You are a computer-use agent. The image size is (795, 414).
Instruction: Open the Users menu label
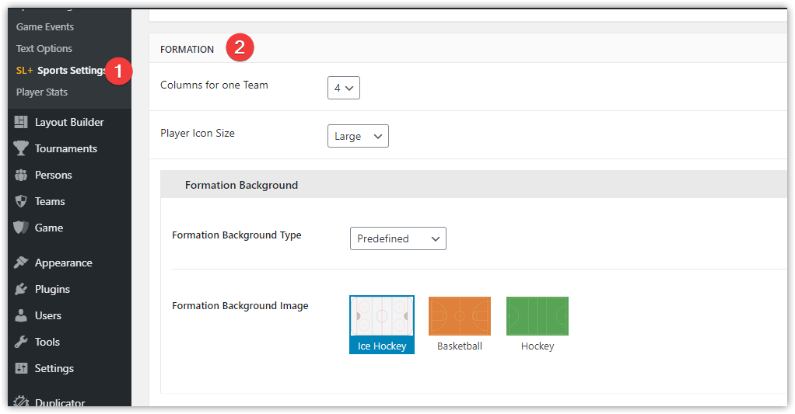coord(47,315)
